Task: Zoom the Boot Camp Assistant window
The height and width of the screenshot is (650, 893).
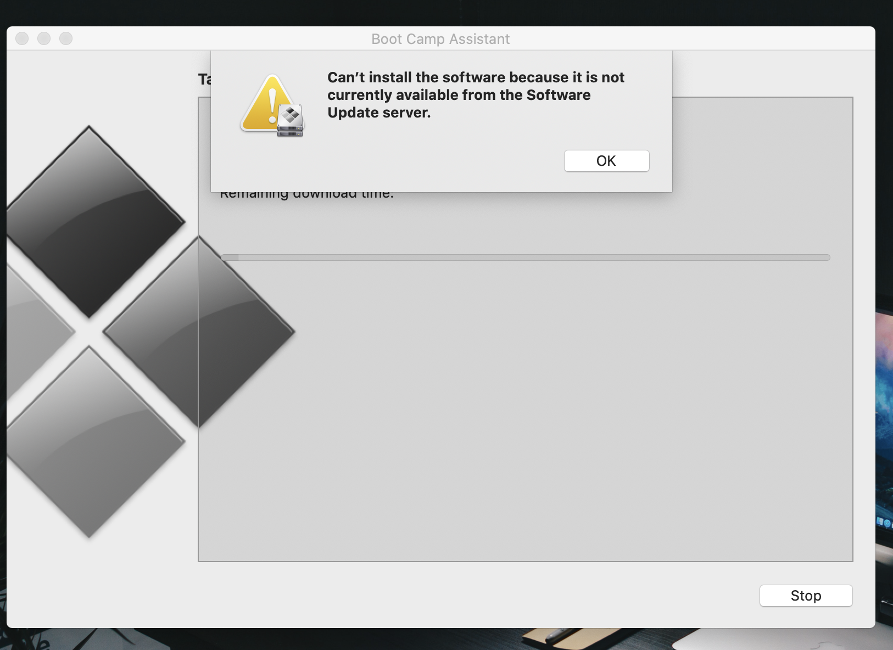Action: pyautogui.click(x=66, y=38)
